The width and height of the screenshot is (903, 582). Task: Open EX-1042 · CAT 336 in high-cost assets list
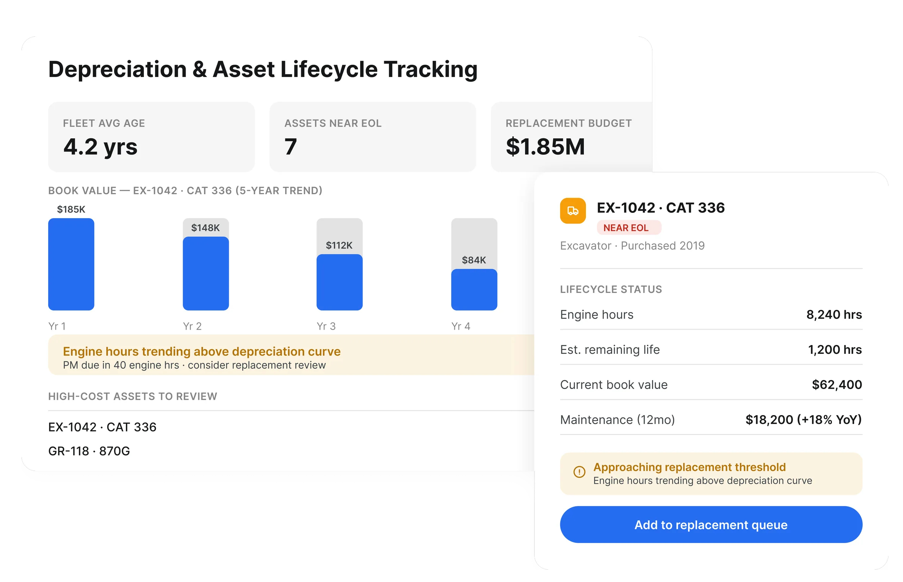pyautogui.click(x=102, y=427)
